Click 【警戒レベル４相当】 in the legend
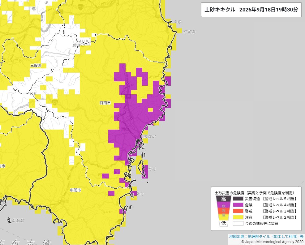Image resolution: width=305 pixels, height=245 pixels. click(279, 205)
